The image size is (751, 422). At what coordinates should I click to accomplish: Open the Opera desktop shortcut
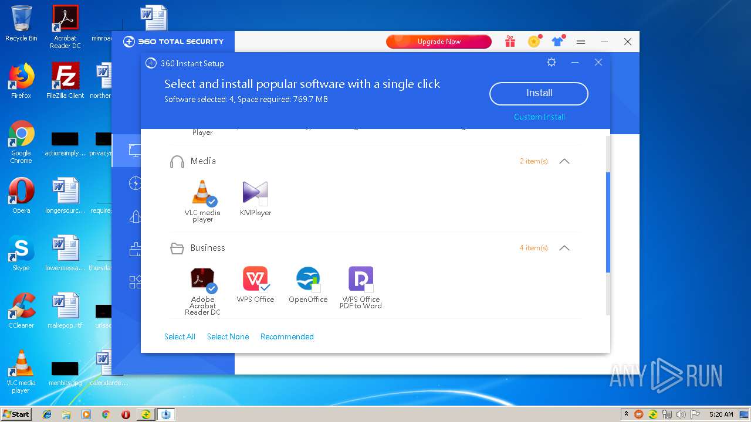[21, 196]
